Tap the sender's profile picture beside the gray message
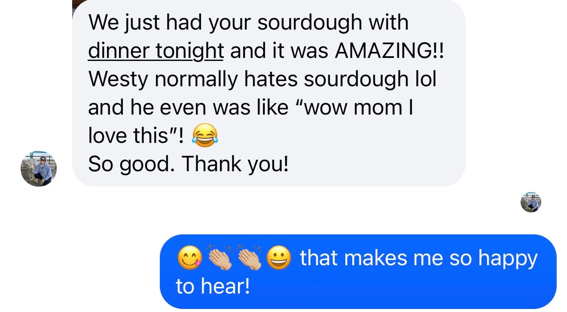This screenshot has width=567, height=312. click(38, 169)
